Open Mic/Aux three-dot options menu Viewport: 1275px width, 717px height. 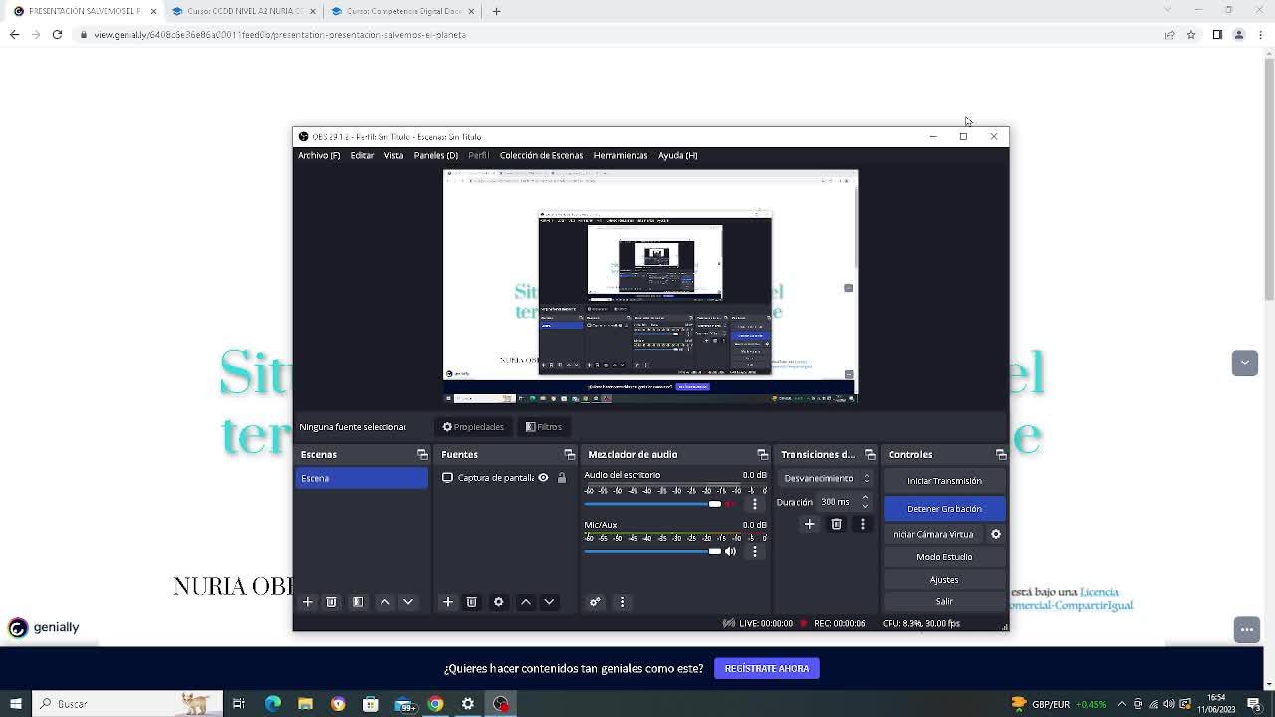click(x=754, y=551)
